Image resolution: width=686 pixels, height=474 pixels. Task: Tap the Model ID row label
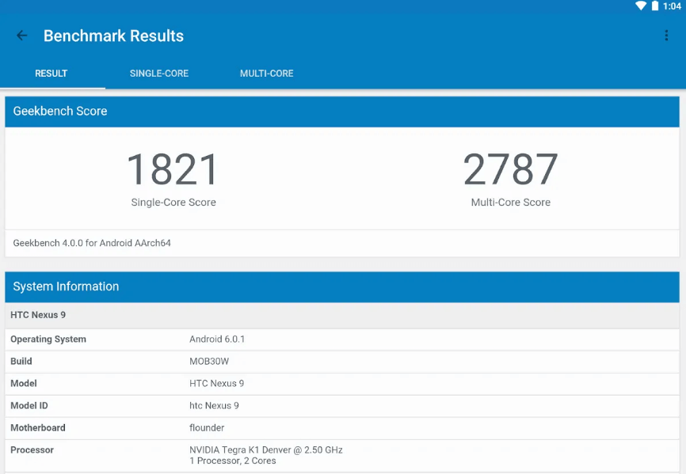click(29, 406)
